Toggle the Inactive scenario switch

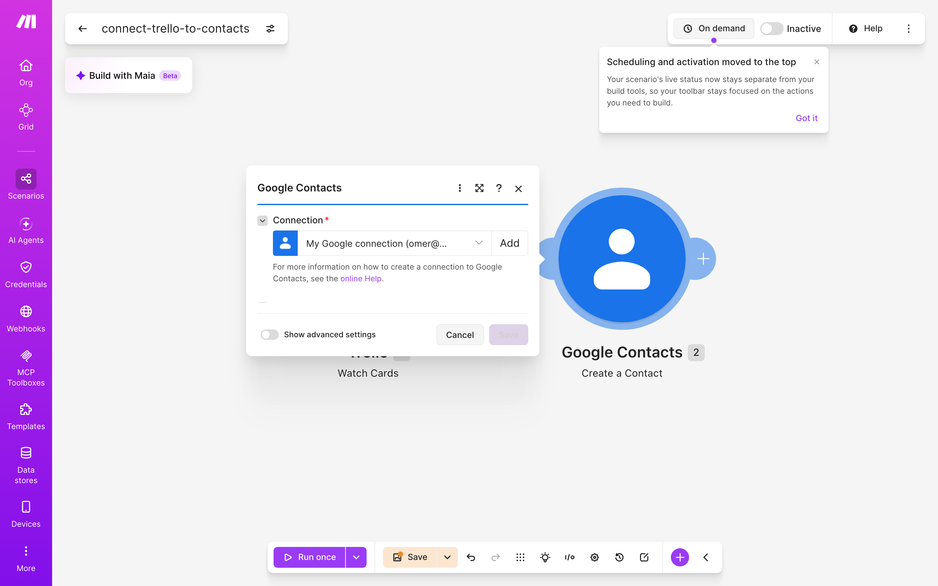click(x=771, y=29)
